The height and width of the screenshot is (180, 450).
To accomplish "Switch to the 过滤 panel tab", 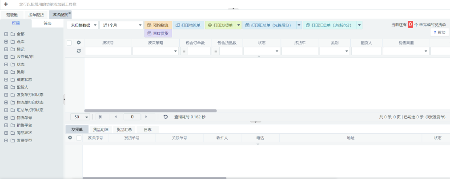I will pos(16,23).
